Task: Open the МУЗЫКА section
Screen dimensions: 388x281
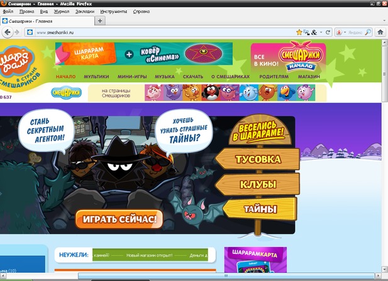Action: point(165,77)
